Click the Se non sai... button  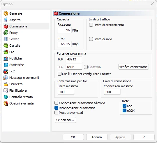(65, 120)
